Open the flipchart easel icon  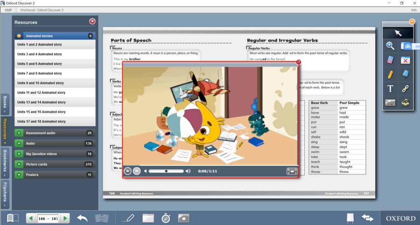point(350,218)
